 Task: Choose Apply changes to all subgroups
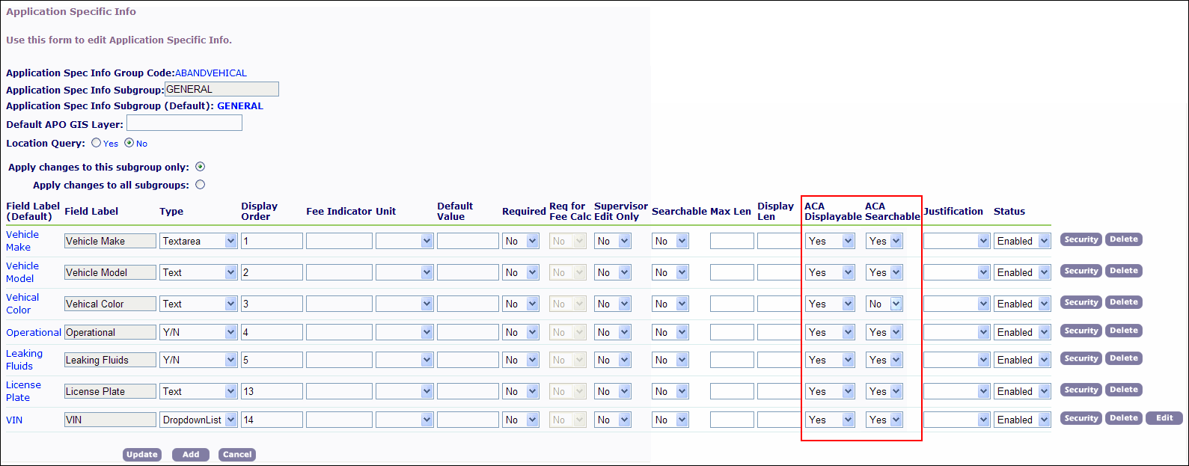(x=200, y=185)
